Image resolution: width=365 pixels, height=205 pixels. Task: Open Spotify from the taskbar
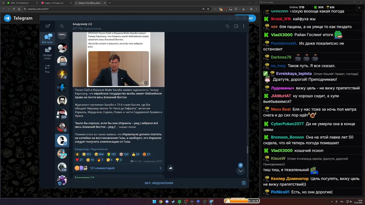(x=179, y=202)
